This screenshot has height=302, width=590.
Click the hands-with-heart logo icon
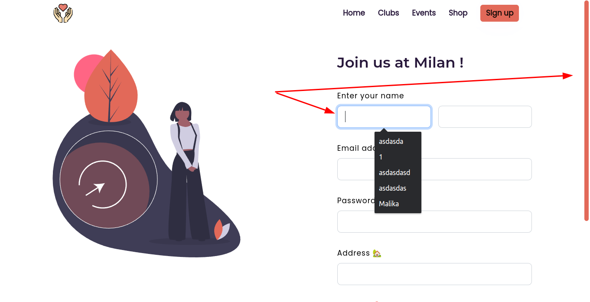point(63,13)
